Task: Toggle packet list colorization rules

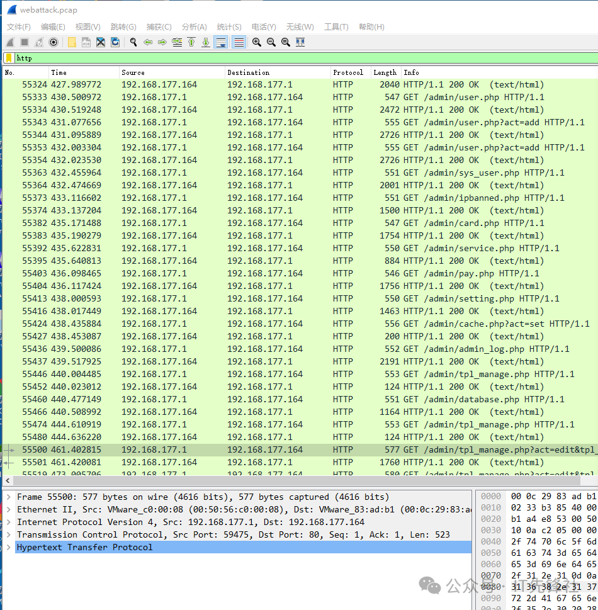Action: (239, 42)
